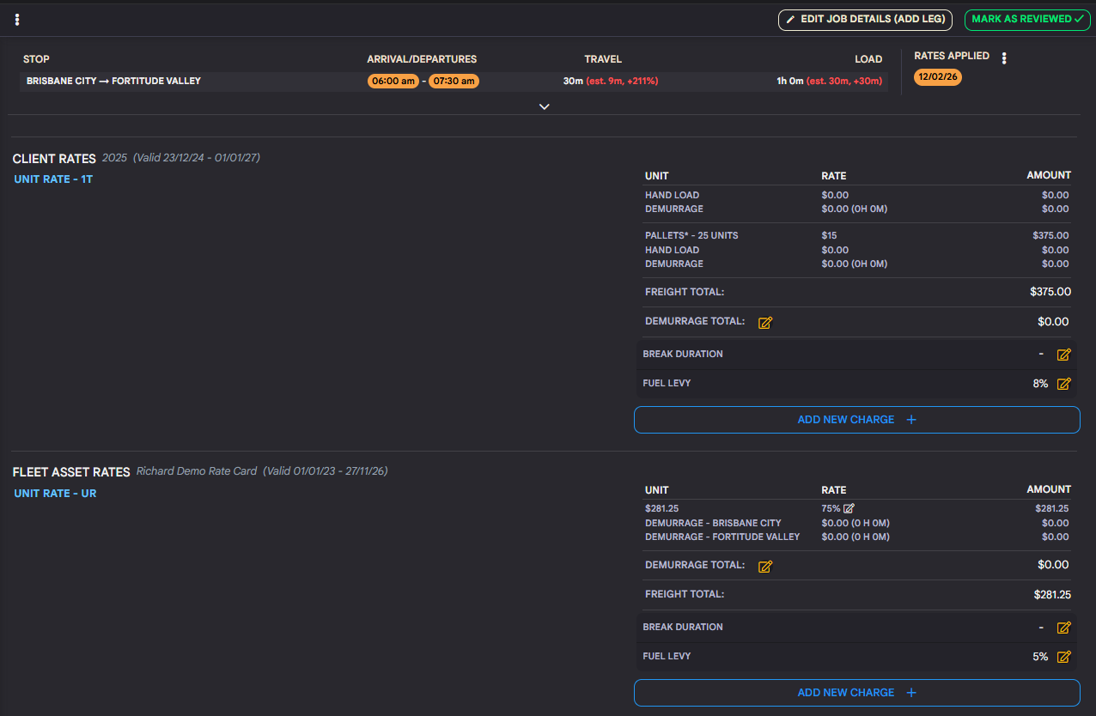Click the load time 1h 0m estimate text
The image size is (1096, 716).
click(829, 82)
